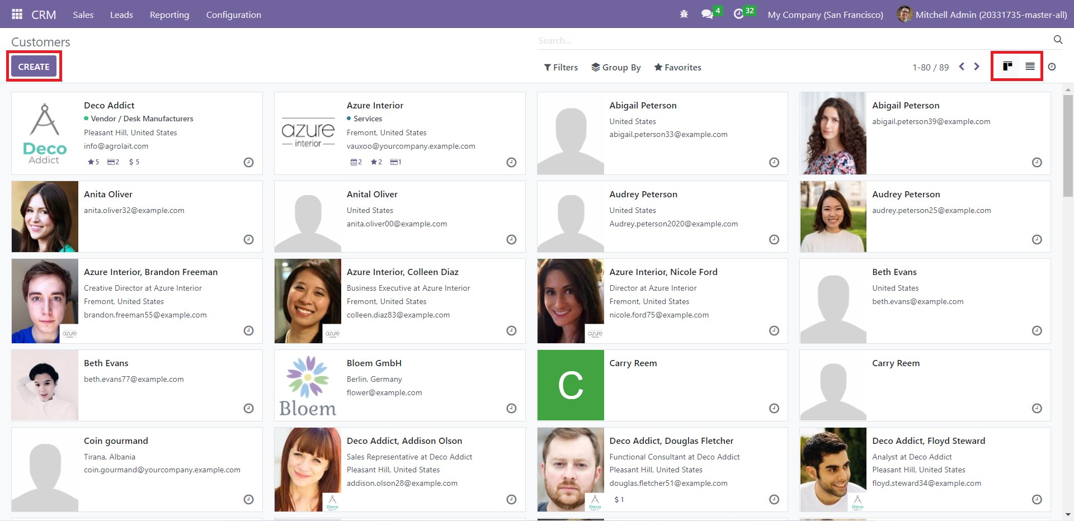
Task: Click star count on Azure Interior card
Action: [x=376, y=162]
